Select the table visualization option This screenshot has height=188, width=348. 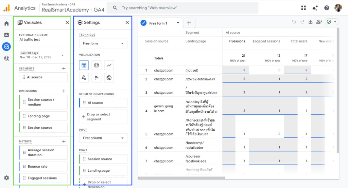coord(84,65)
